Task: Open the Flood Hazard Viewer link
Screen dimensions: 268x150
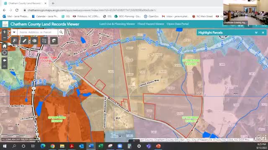Action: tap(151, 24)
